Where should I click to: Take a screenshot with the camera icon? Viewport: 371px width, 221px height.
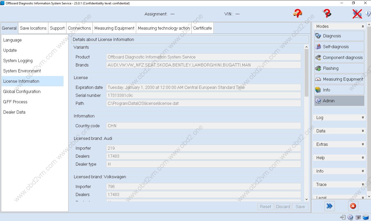(358, 217)
